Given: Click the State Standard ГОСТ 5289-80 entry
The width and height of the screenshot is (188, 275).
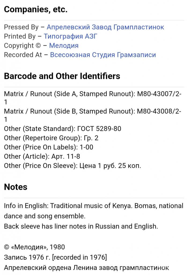Looking at the screenshot, I should (x=62, y=129).
